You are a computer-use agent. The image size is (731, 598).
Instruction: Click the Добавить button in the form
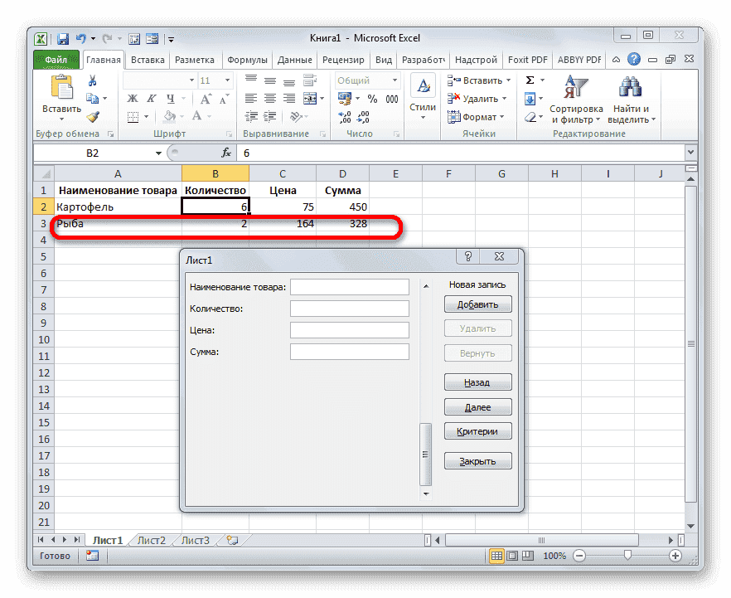pos(477,304)
